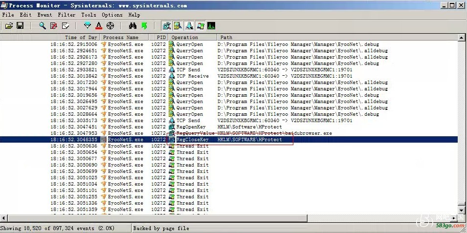The width and height of the screenshot is (467, 233).
Task: Open the Tools menu
Action: (89, 15)
